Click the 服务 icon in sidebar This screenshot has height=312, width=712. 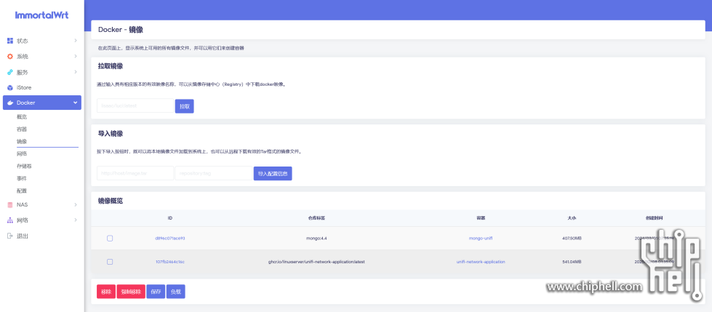click(10, 73)
